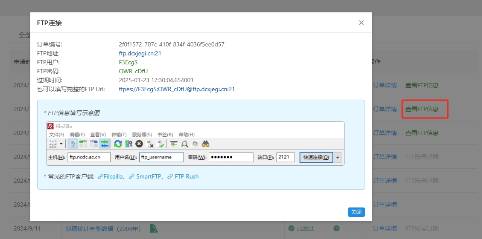Click the blue 关闭 button
Image resolution: width=482 pixels, height=239 pixels.
[x=356, y=212]
